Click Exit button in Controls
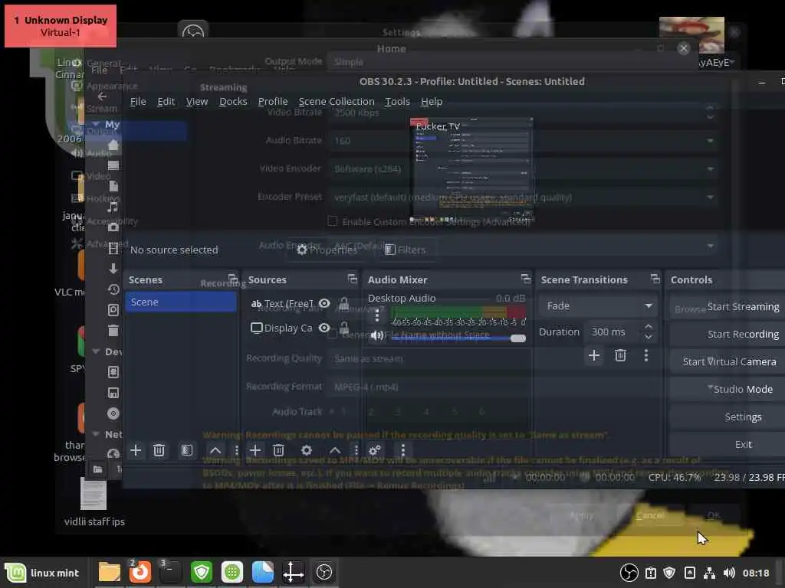The width and height of the screenshot is (785, 588). 743,444
